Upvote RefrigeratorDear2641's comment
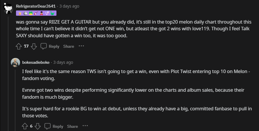 (19, 46)
